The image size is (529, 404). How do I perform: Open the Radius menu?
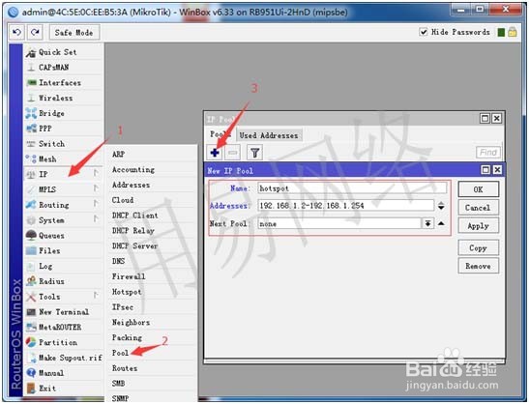pyautogui.click(x=64, y=281)
